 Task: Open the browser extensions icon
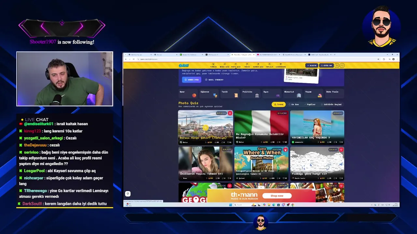pyautogui.click(x=384, y=59)
